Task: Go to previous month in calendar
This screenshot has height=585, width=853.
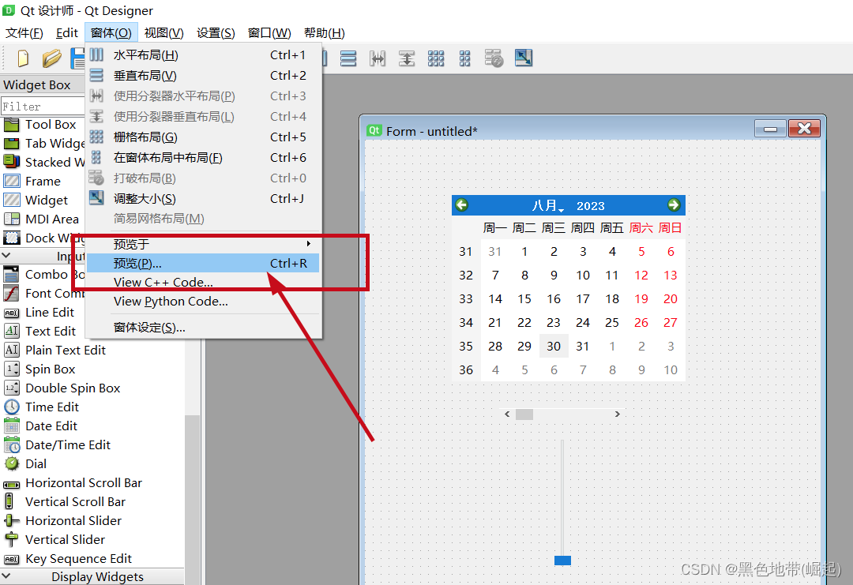Action: point(462,205)
